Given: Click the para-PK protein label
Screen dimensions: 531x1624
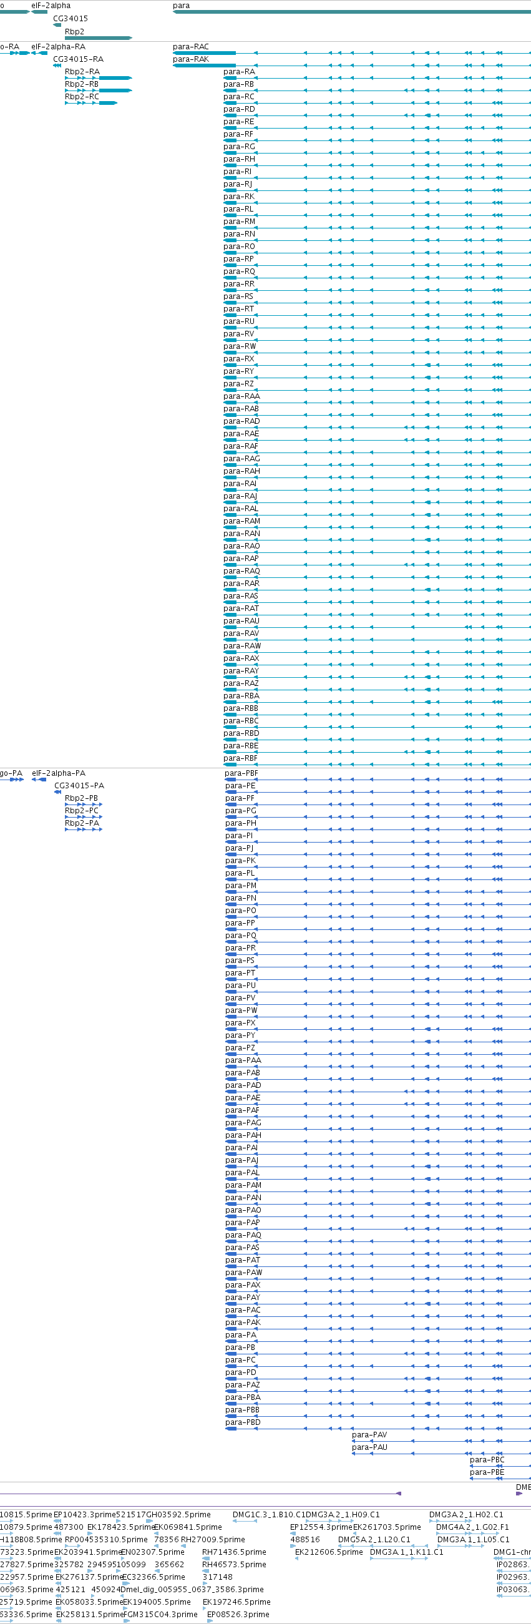Looking at the screenshot, I should pyautogui.click(x=240, y=861).
